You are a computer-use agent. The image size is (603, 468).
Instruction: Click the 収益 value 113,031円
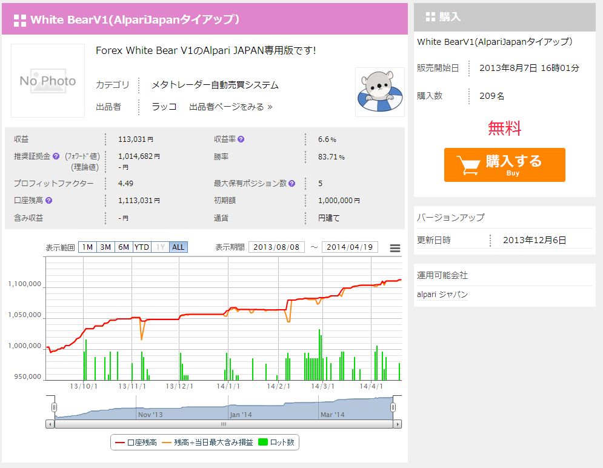(x=136, y=139)
